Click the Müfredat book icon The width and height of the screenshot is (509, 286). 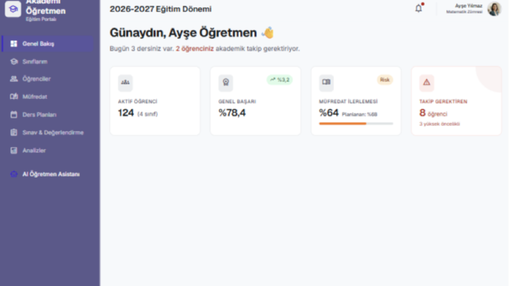(13, 97)
